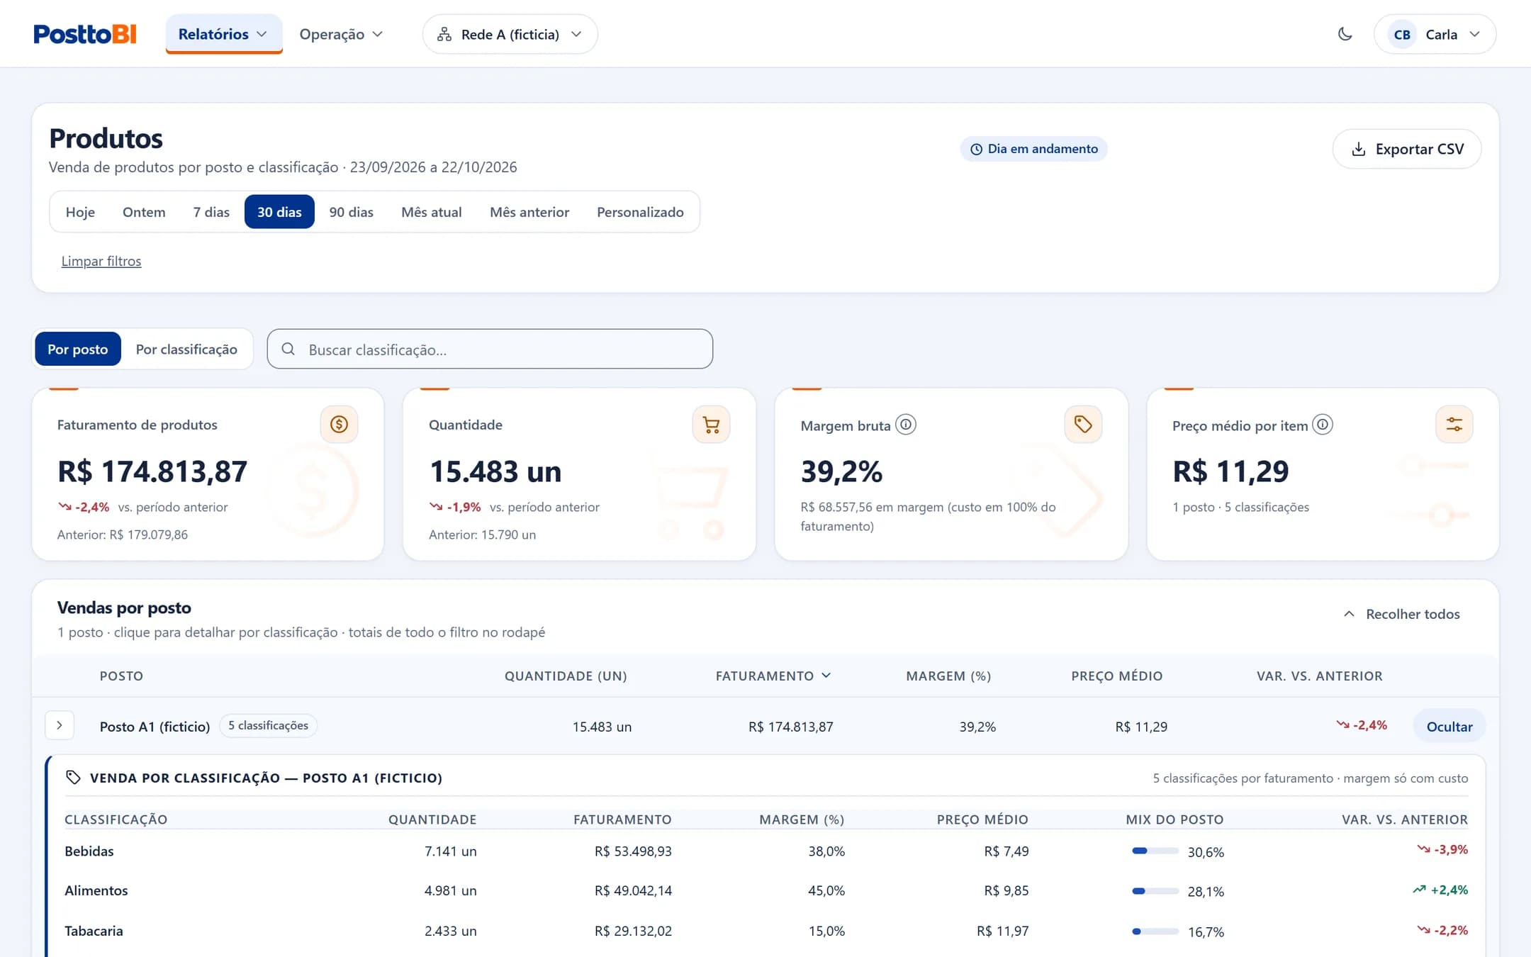1531x957 pixels.
Task: Open the info icon next to Margem bruta
Action: [x=906, y=425]
